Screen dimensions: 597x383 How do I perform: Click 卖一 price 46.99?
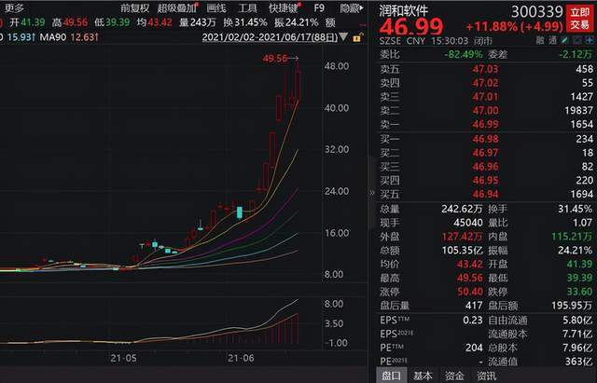(485, 124)
